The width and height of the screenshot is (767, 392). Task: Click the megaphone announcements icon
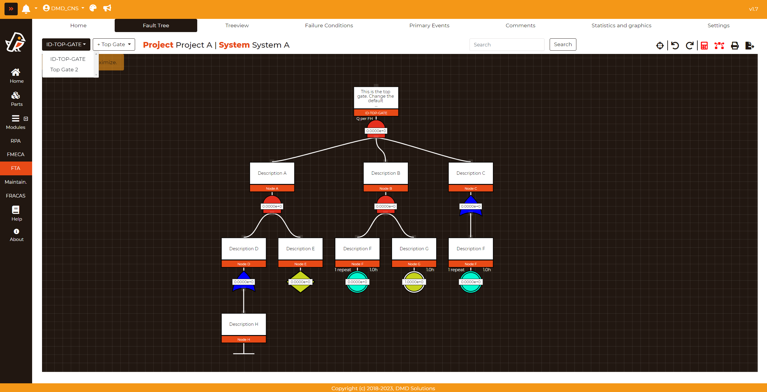click(107, 8)
